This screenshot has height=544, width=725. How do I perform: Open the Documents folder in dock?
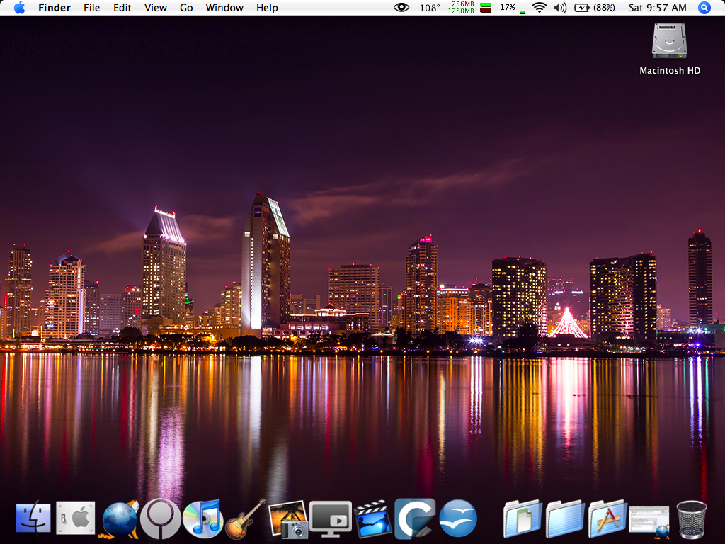(523, 518)
